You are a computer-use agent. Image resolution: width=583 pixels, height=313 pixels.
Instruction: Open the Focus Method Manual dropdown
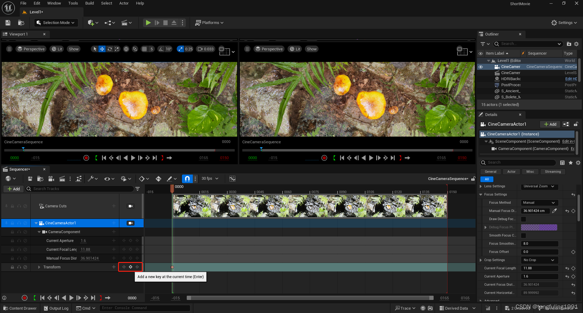539,203
